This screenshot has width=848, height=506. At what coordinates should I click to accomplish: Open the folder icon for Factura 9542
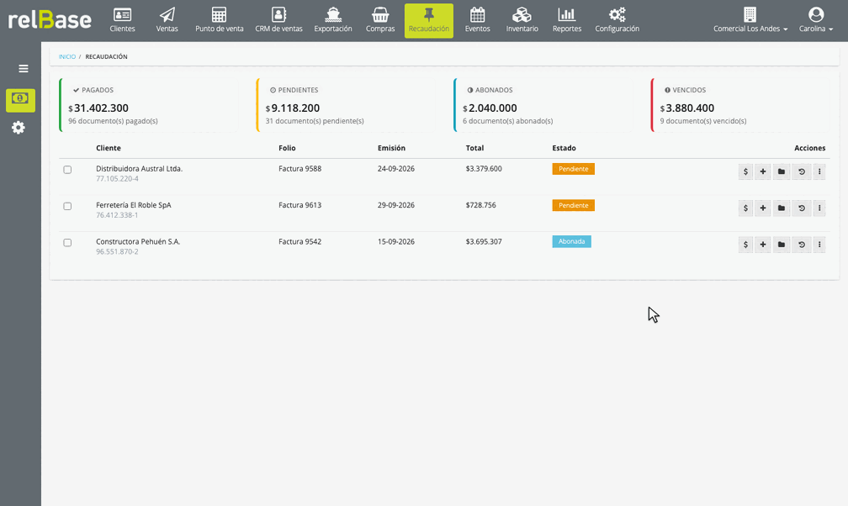pos(782,245)
